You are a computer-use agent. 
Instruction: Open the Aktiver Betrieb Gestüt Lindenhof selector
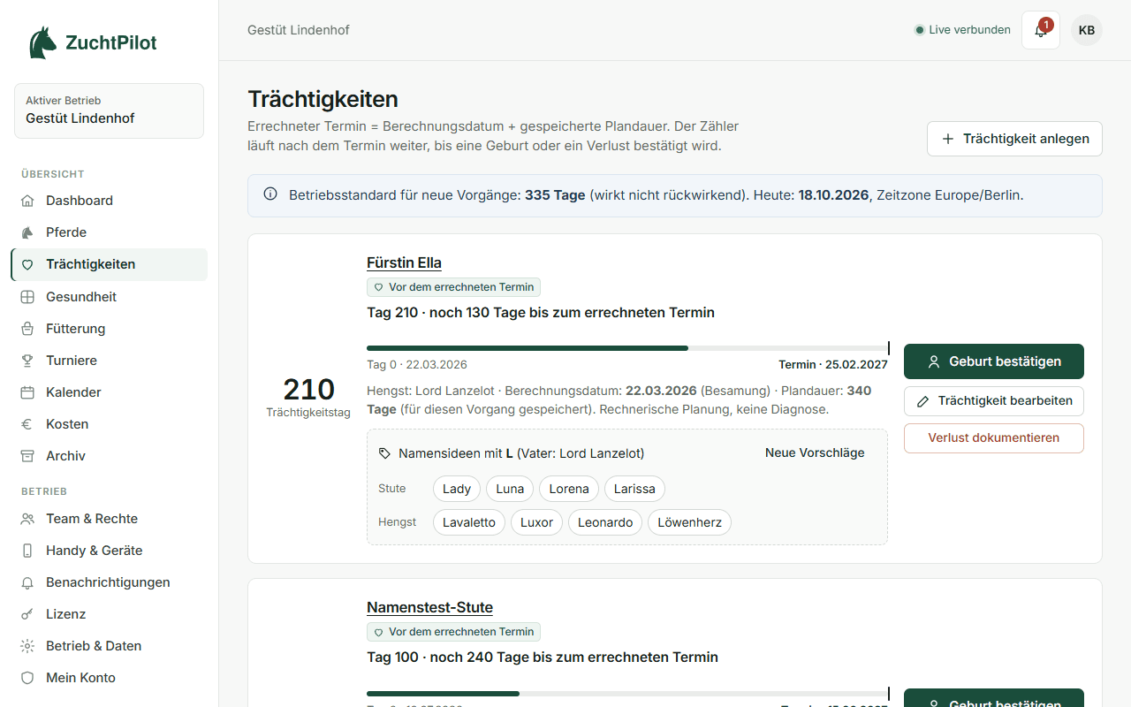point(109,110)
